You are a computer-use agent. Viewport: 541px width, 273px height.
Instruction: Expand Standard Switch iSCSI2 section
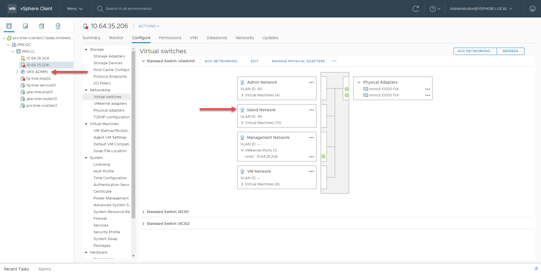[x=143, y=224]
